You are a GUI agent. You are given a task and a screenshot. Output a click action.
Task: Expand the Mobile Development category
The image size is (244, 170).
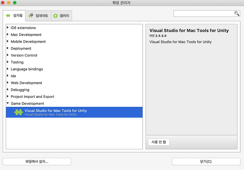tap(7, 41)
